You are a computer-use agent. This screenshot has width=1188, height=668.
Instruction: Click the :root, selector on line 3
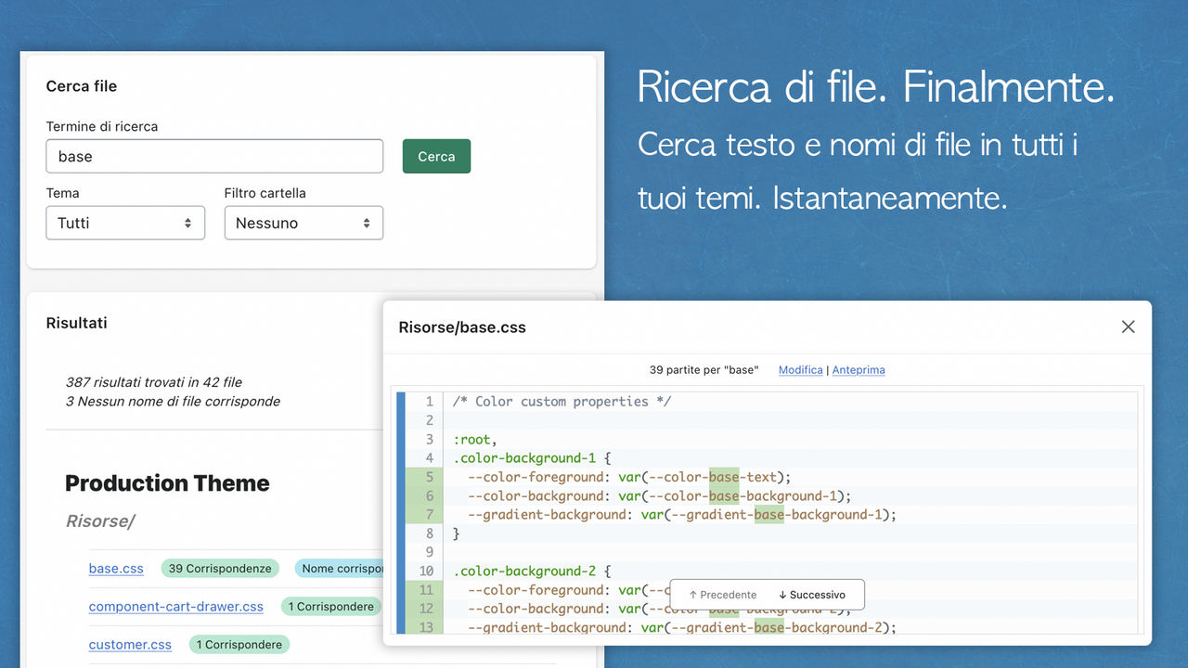click(x=475, y=440)
